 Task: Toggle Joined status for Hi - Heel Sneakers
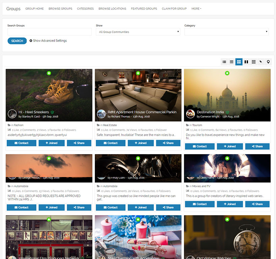coord(51,143)
